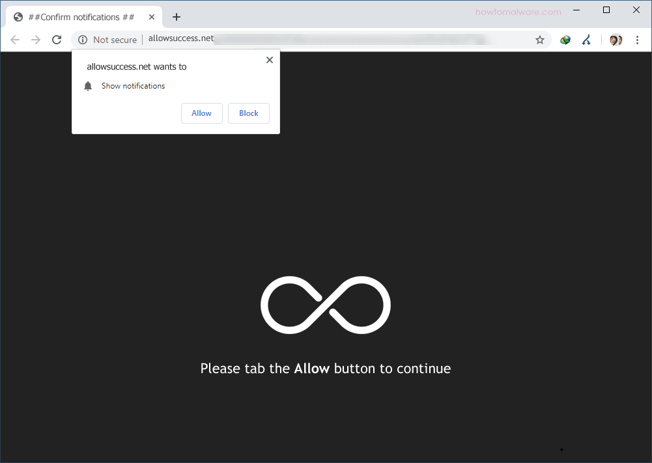Minimize the browser window
652x463 pixels.
576,10
